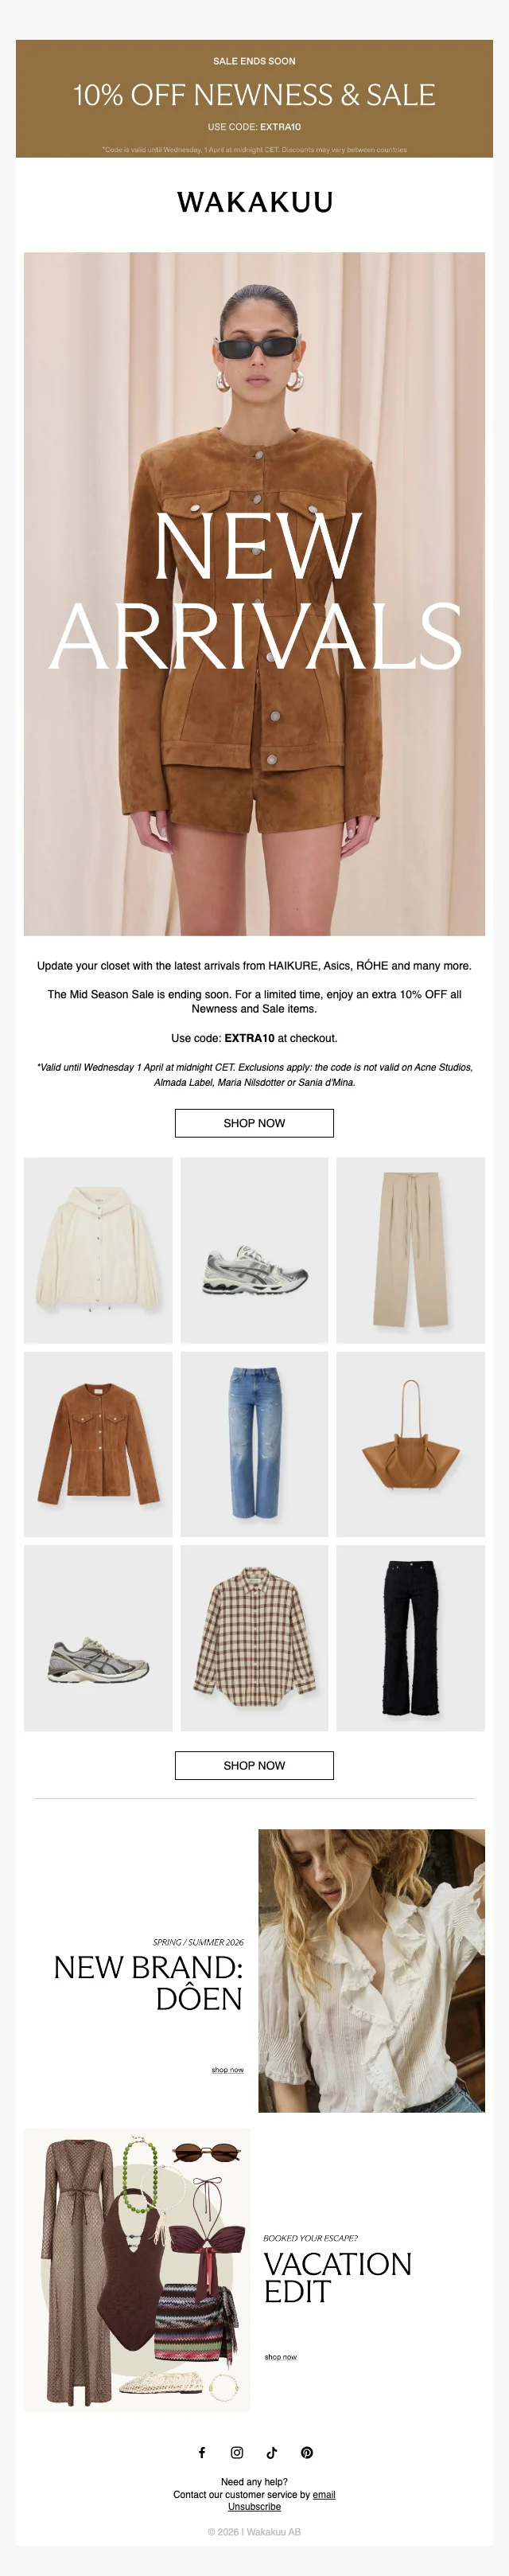Open the plaid checked shirt product
The width and height of the screenshot is (509, 2576).
(x=254, y=1638)
